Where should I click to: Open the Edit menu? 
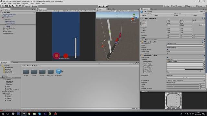pyautogui.click(x=5, y=4)
